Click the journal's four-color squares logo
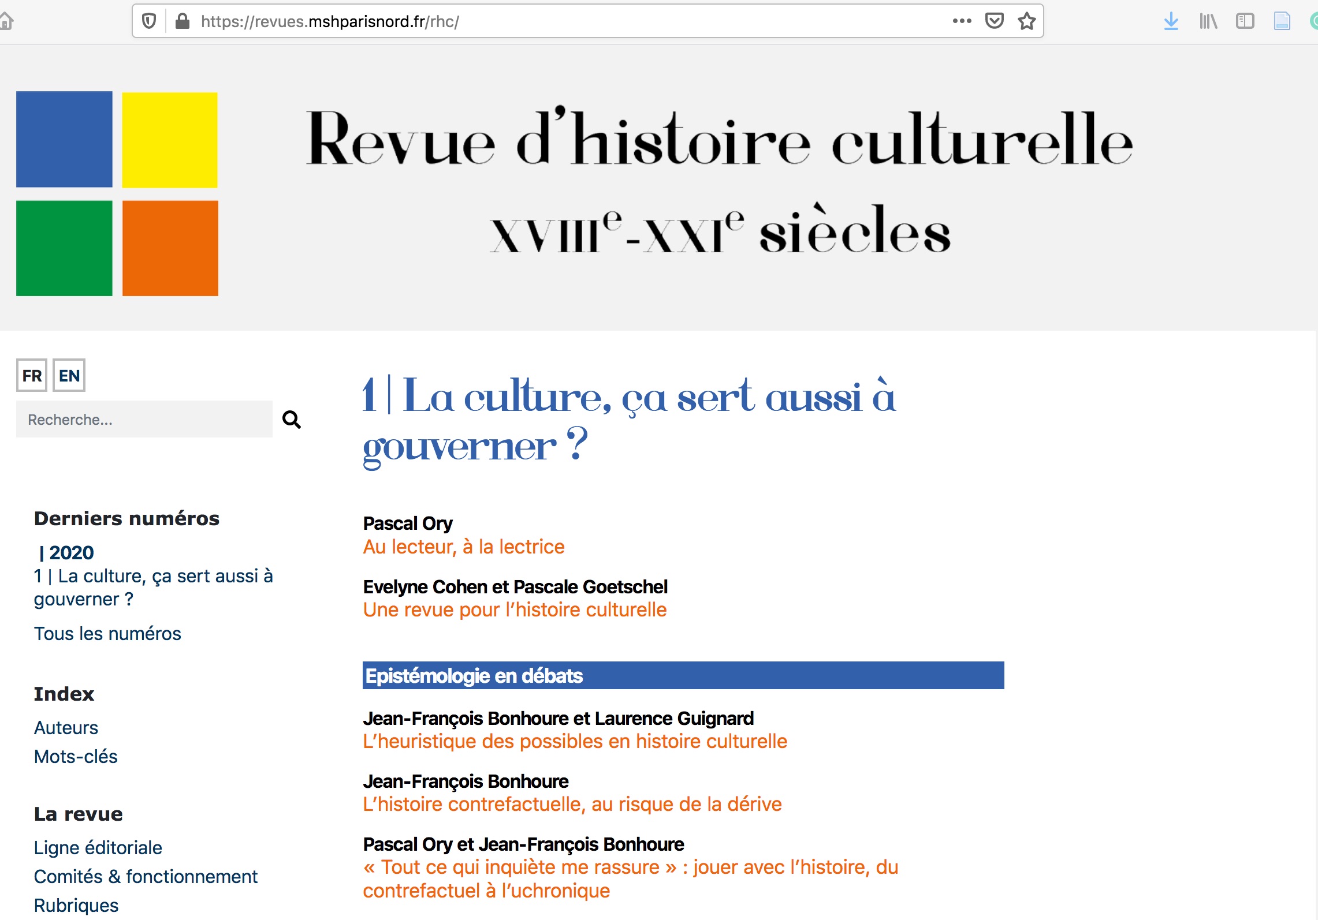Screen dimensions: 1318x920 (117, 194)
